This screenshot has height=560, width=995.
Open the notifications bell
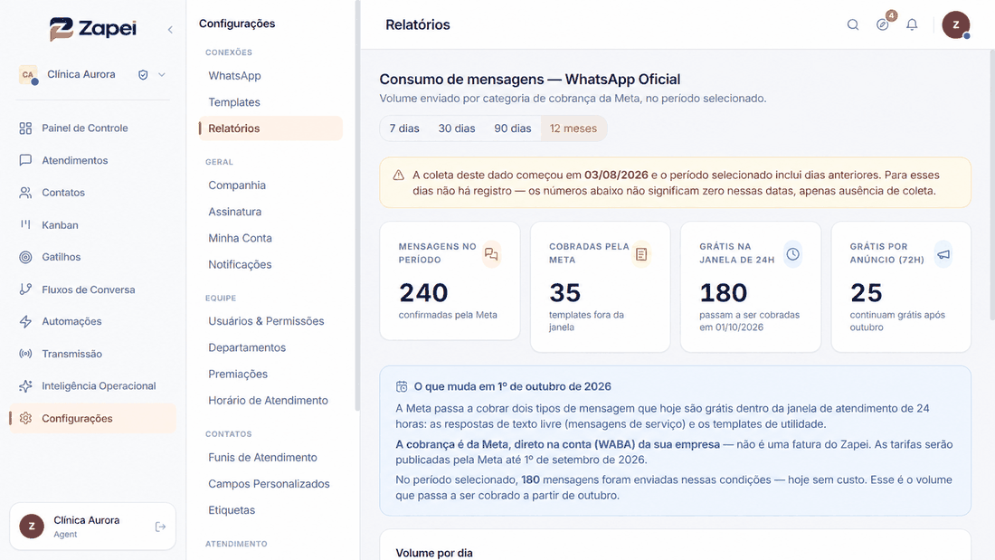912,24
